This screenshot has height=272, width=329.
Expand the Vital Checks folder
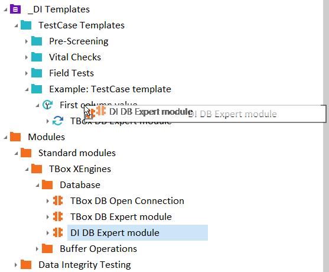(x=26, y=57)
